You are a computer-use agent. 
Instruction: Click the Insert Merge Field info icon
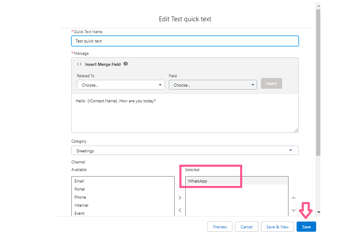coord(125,64)
